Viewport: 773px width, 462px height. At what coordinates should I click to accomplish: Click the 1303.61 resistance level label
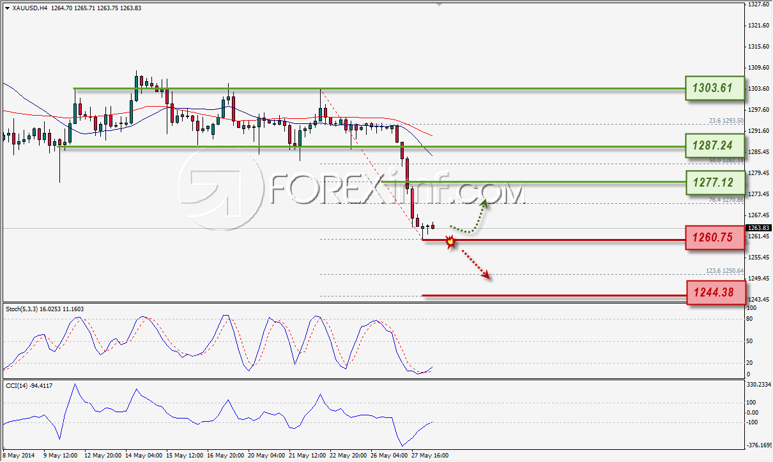(716, 88)
